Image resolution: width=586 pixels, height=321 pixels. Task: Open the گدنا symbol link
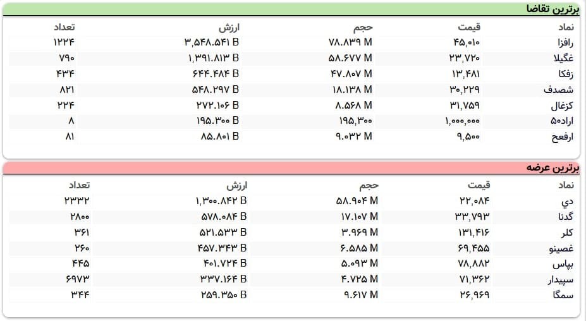[x=564, y=217]
